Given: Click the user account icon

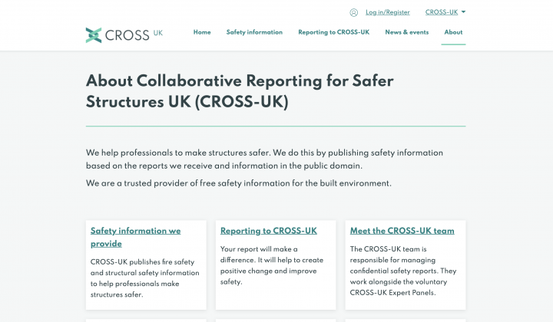Looking at the screenshot, I should (x=354, y=13).
